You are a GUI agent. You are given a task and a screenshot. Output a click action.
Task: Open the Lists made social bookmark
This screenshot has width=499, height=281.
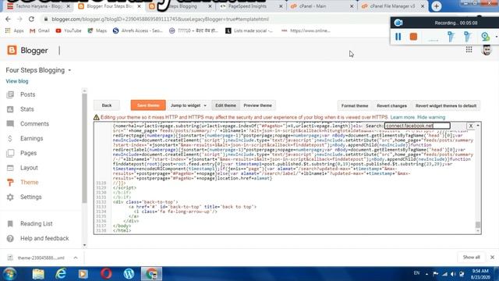(x=249, y=31)
